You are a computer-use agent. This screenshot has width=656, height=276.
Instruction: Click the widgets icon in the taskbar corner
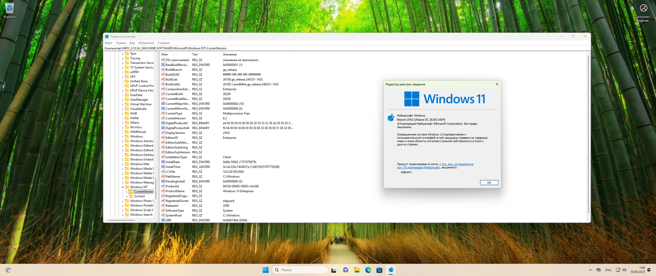(8, 270)
